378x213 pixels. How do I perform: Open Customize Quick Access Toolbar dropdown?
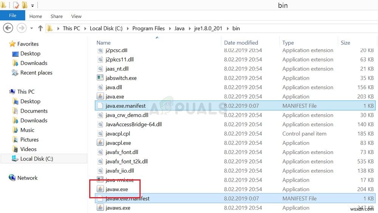pyautogui.click(x=32, y=6)
